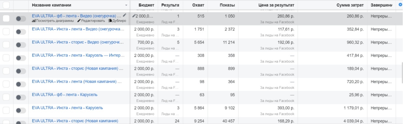Click the Охват column header
This screenshot has height=124, width=403.
tap(198, 5)
